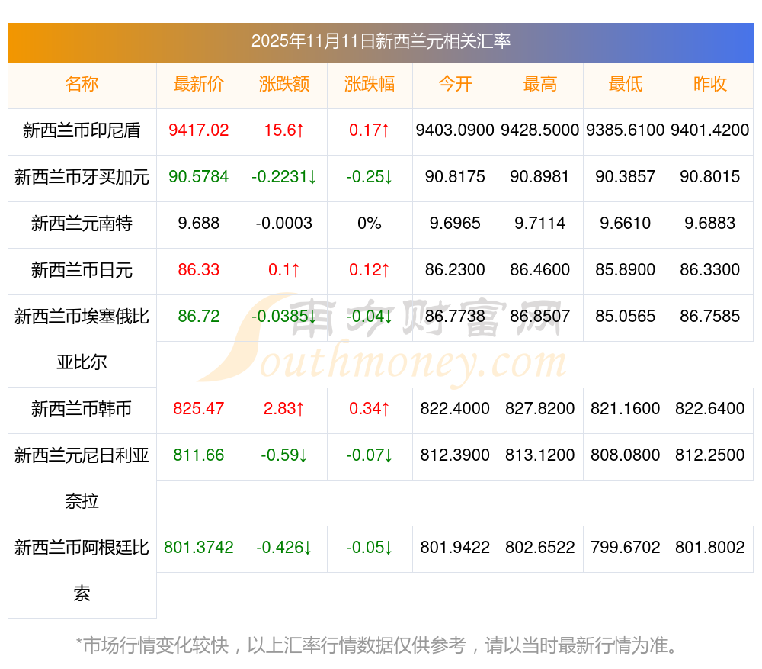This screenshot has width=762, height=669.
Task: Select the latest price 9417.02 cell
Action: click(x=199, y=130)
